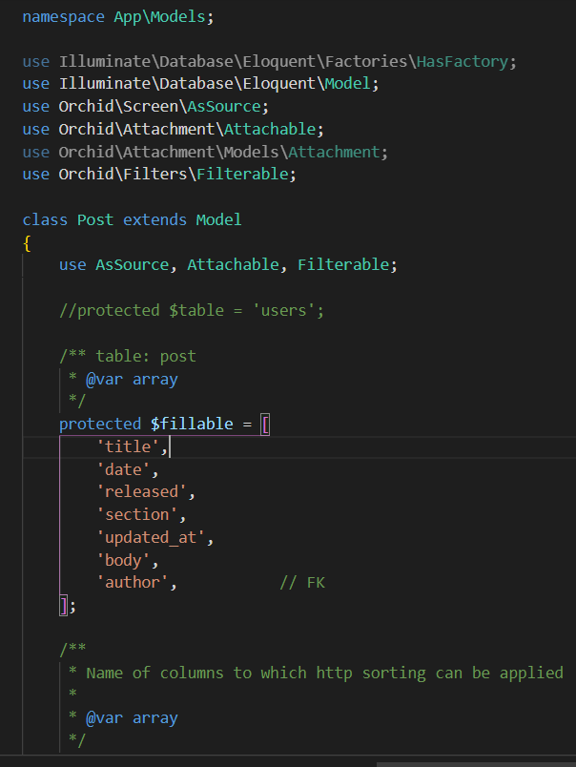Click the 'author' array entry
This screenshot has width=576, height=767.
click(136, 583)
